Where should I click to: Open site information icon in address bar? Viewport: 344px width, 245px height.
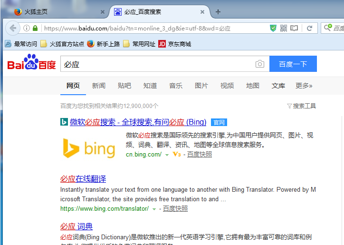[x=27, y=28]
